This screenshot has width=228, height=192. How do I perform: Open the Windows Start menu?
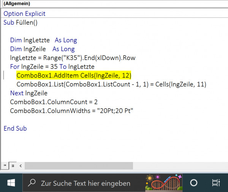[11, 183]
